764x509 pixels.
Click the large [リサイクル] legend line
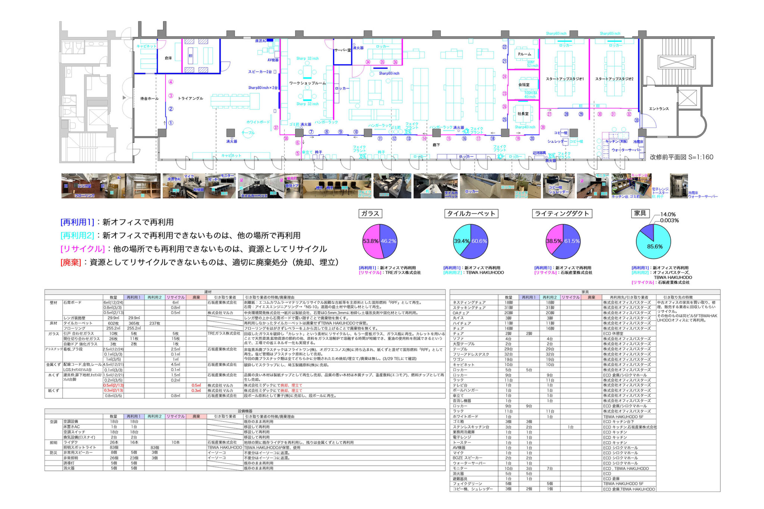click(194, 249)
